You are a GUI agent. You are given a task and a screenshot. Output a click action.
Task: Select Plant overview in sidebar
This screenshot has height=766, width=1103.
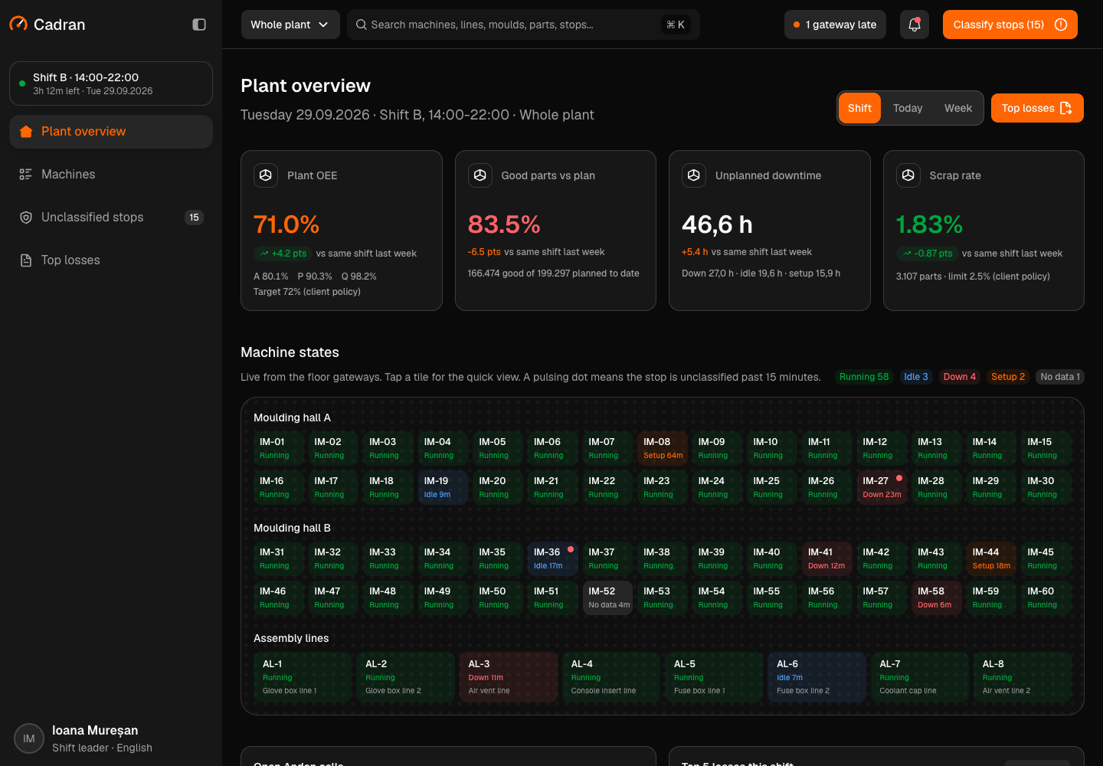[x=111, y=132]
